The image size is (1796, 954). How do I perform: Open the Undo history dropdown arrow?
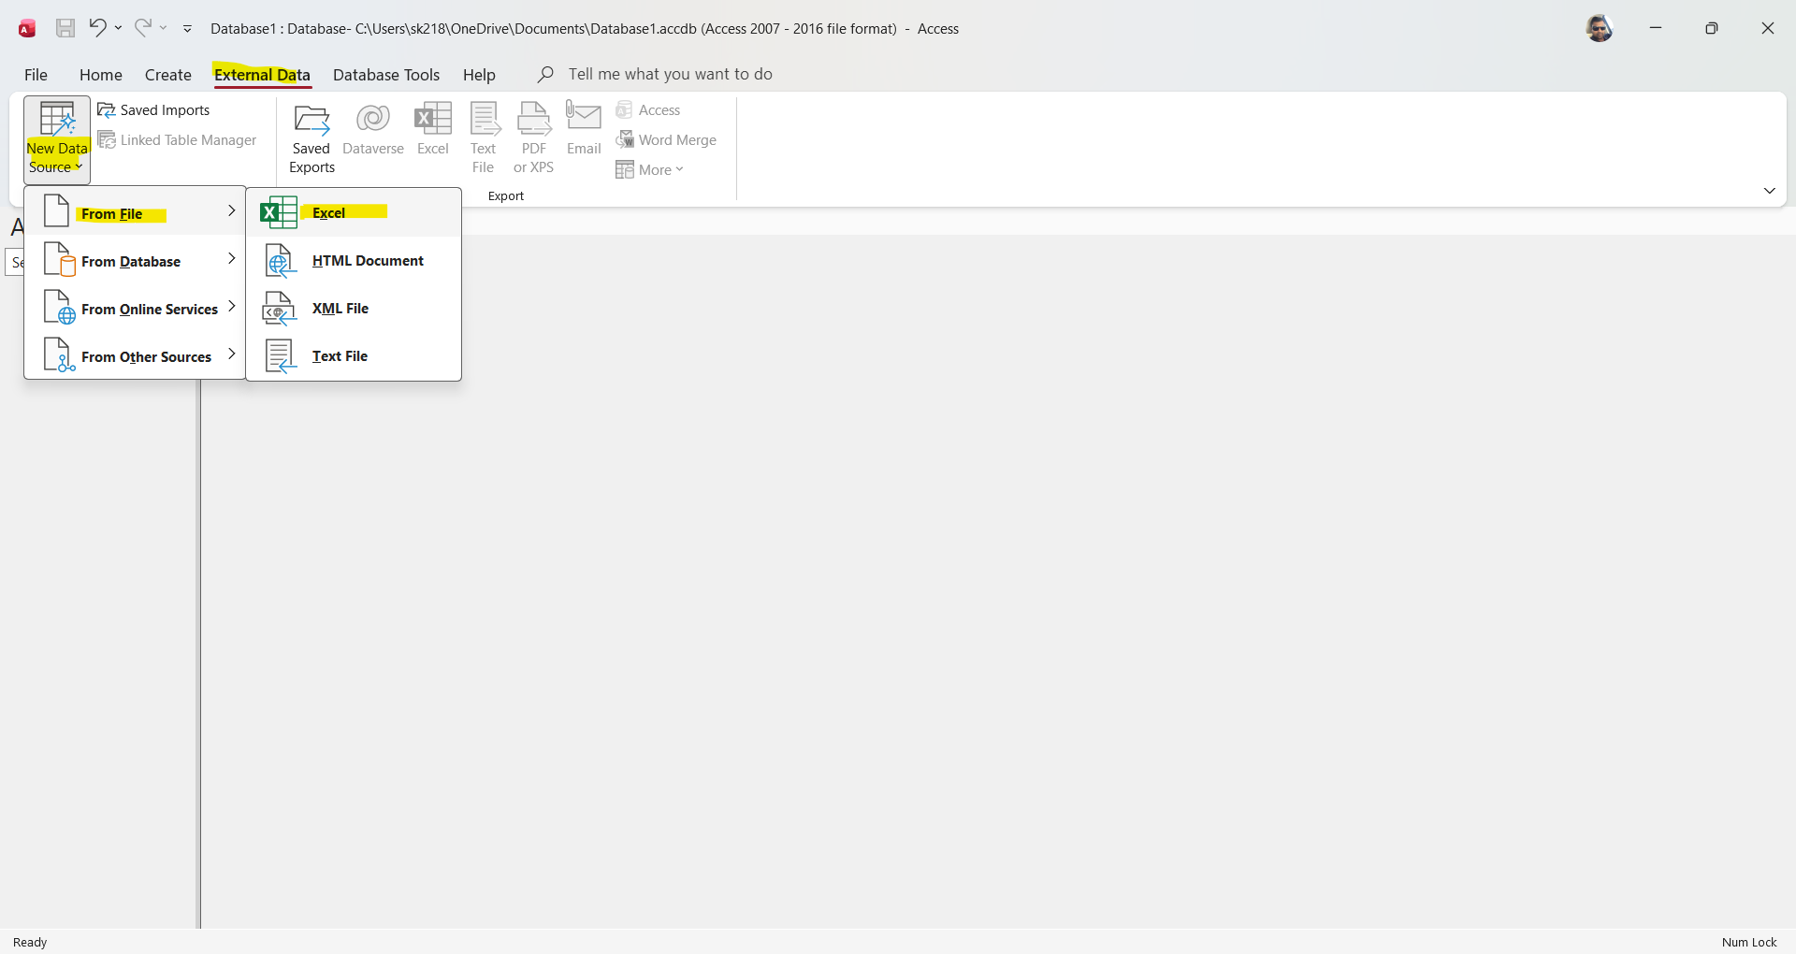[x=119, y=28]
